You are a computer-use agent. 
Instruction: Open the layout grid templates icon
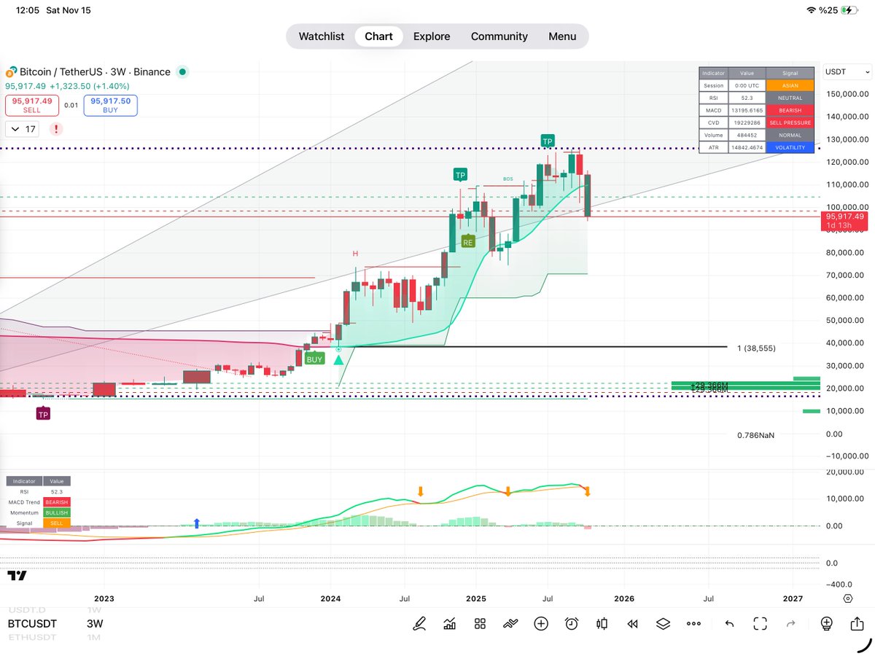point(480,623)
